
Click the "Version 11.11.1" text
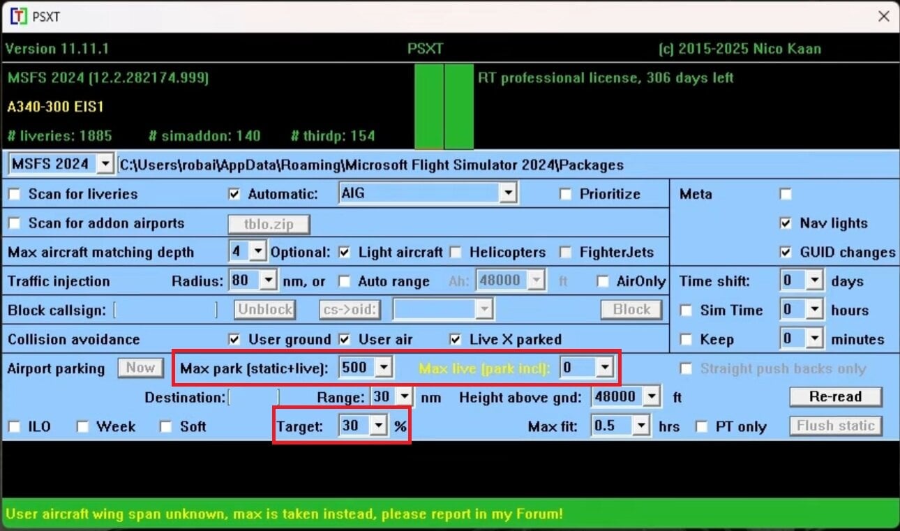click(x=57, y=49)
